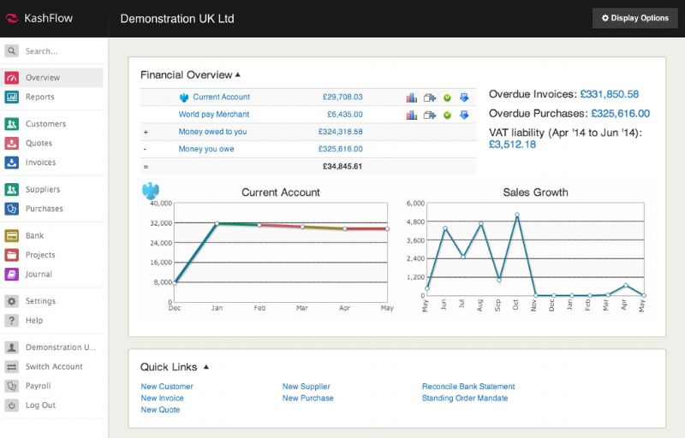Click the Quotes icon in sidebar
This screenshot has width=685, height=438.
[12, 143]
